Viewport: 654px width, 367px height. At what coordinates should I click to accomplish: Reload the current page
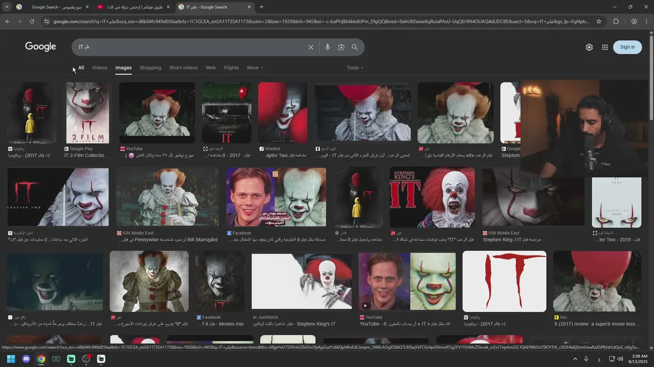[32, 21]
